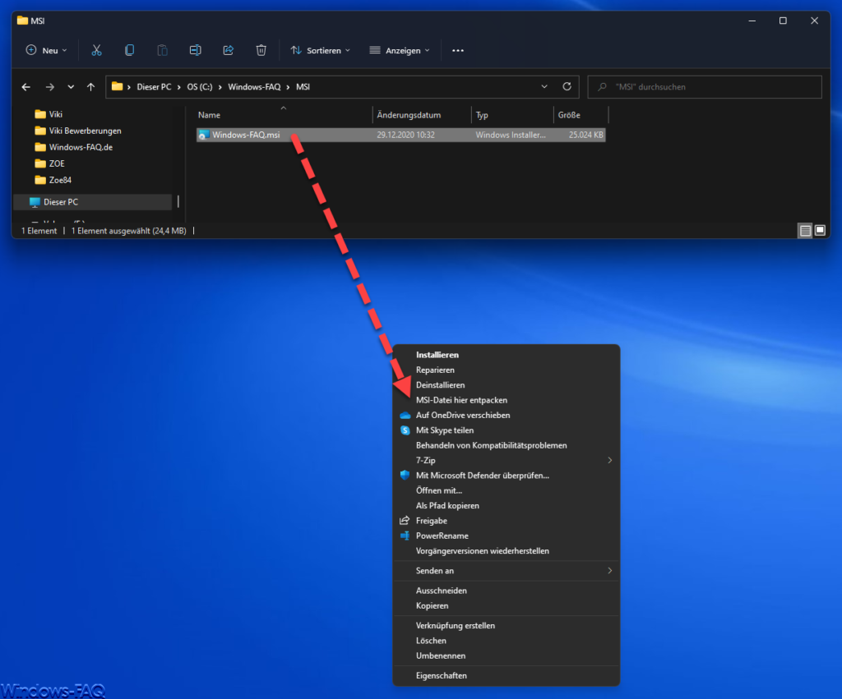Click the Defender shield icon in context menu
This screenshot has height=699, width=842.
pos(405,476)
